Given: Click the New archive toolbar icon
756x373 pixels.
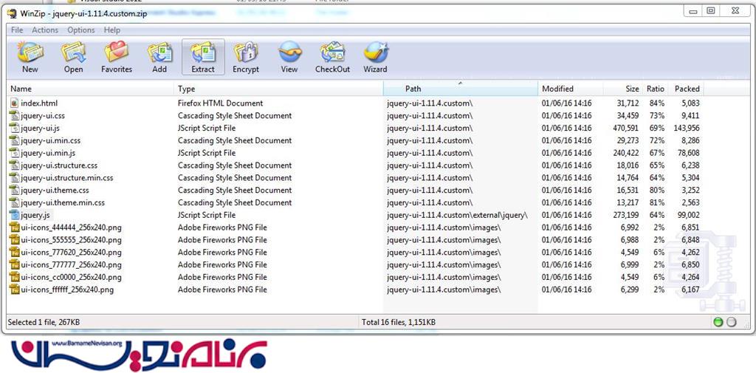Looking at the screenshot, I should [x=30, y=52].
